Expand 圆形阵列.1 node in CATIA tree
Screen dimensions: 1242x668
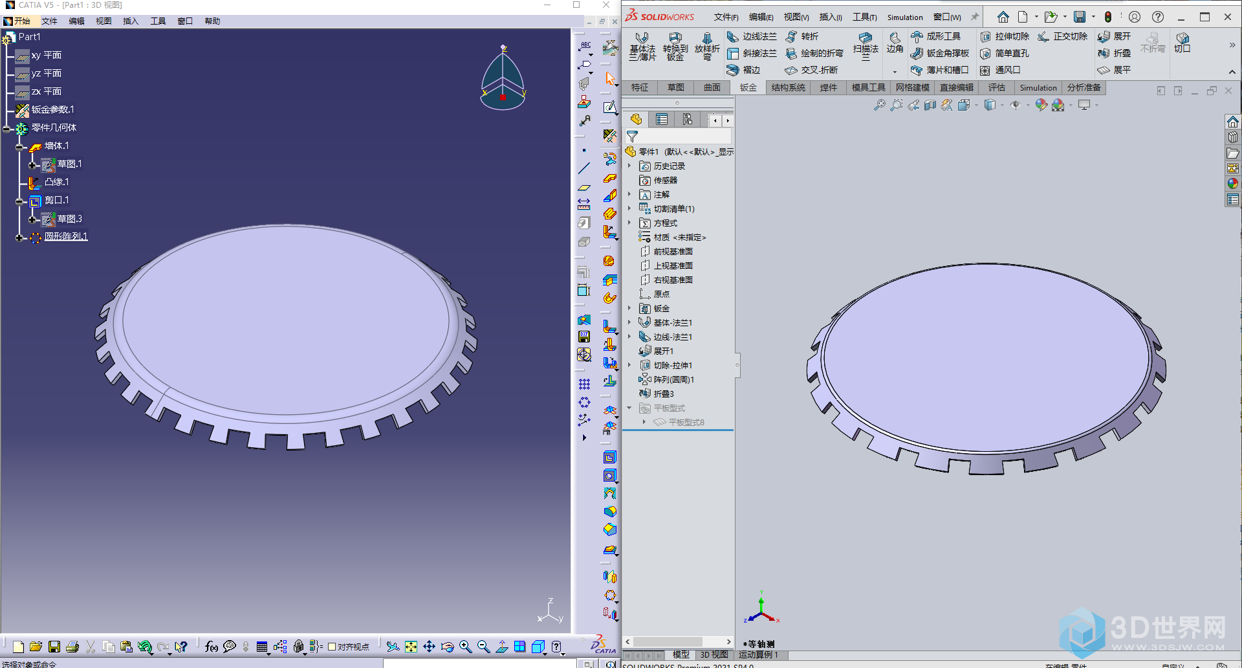[19, 238]
